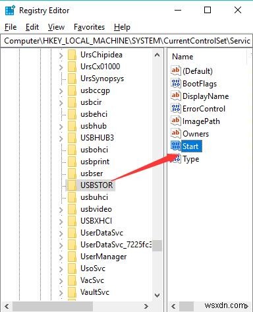The image size is (253, 312).
Task: Click folder icon next to usbvideo
Action: (x=72, y=209)
